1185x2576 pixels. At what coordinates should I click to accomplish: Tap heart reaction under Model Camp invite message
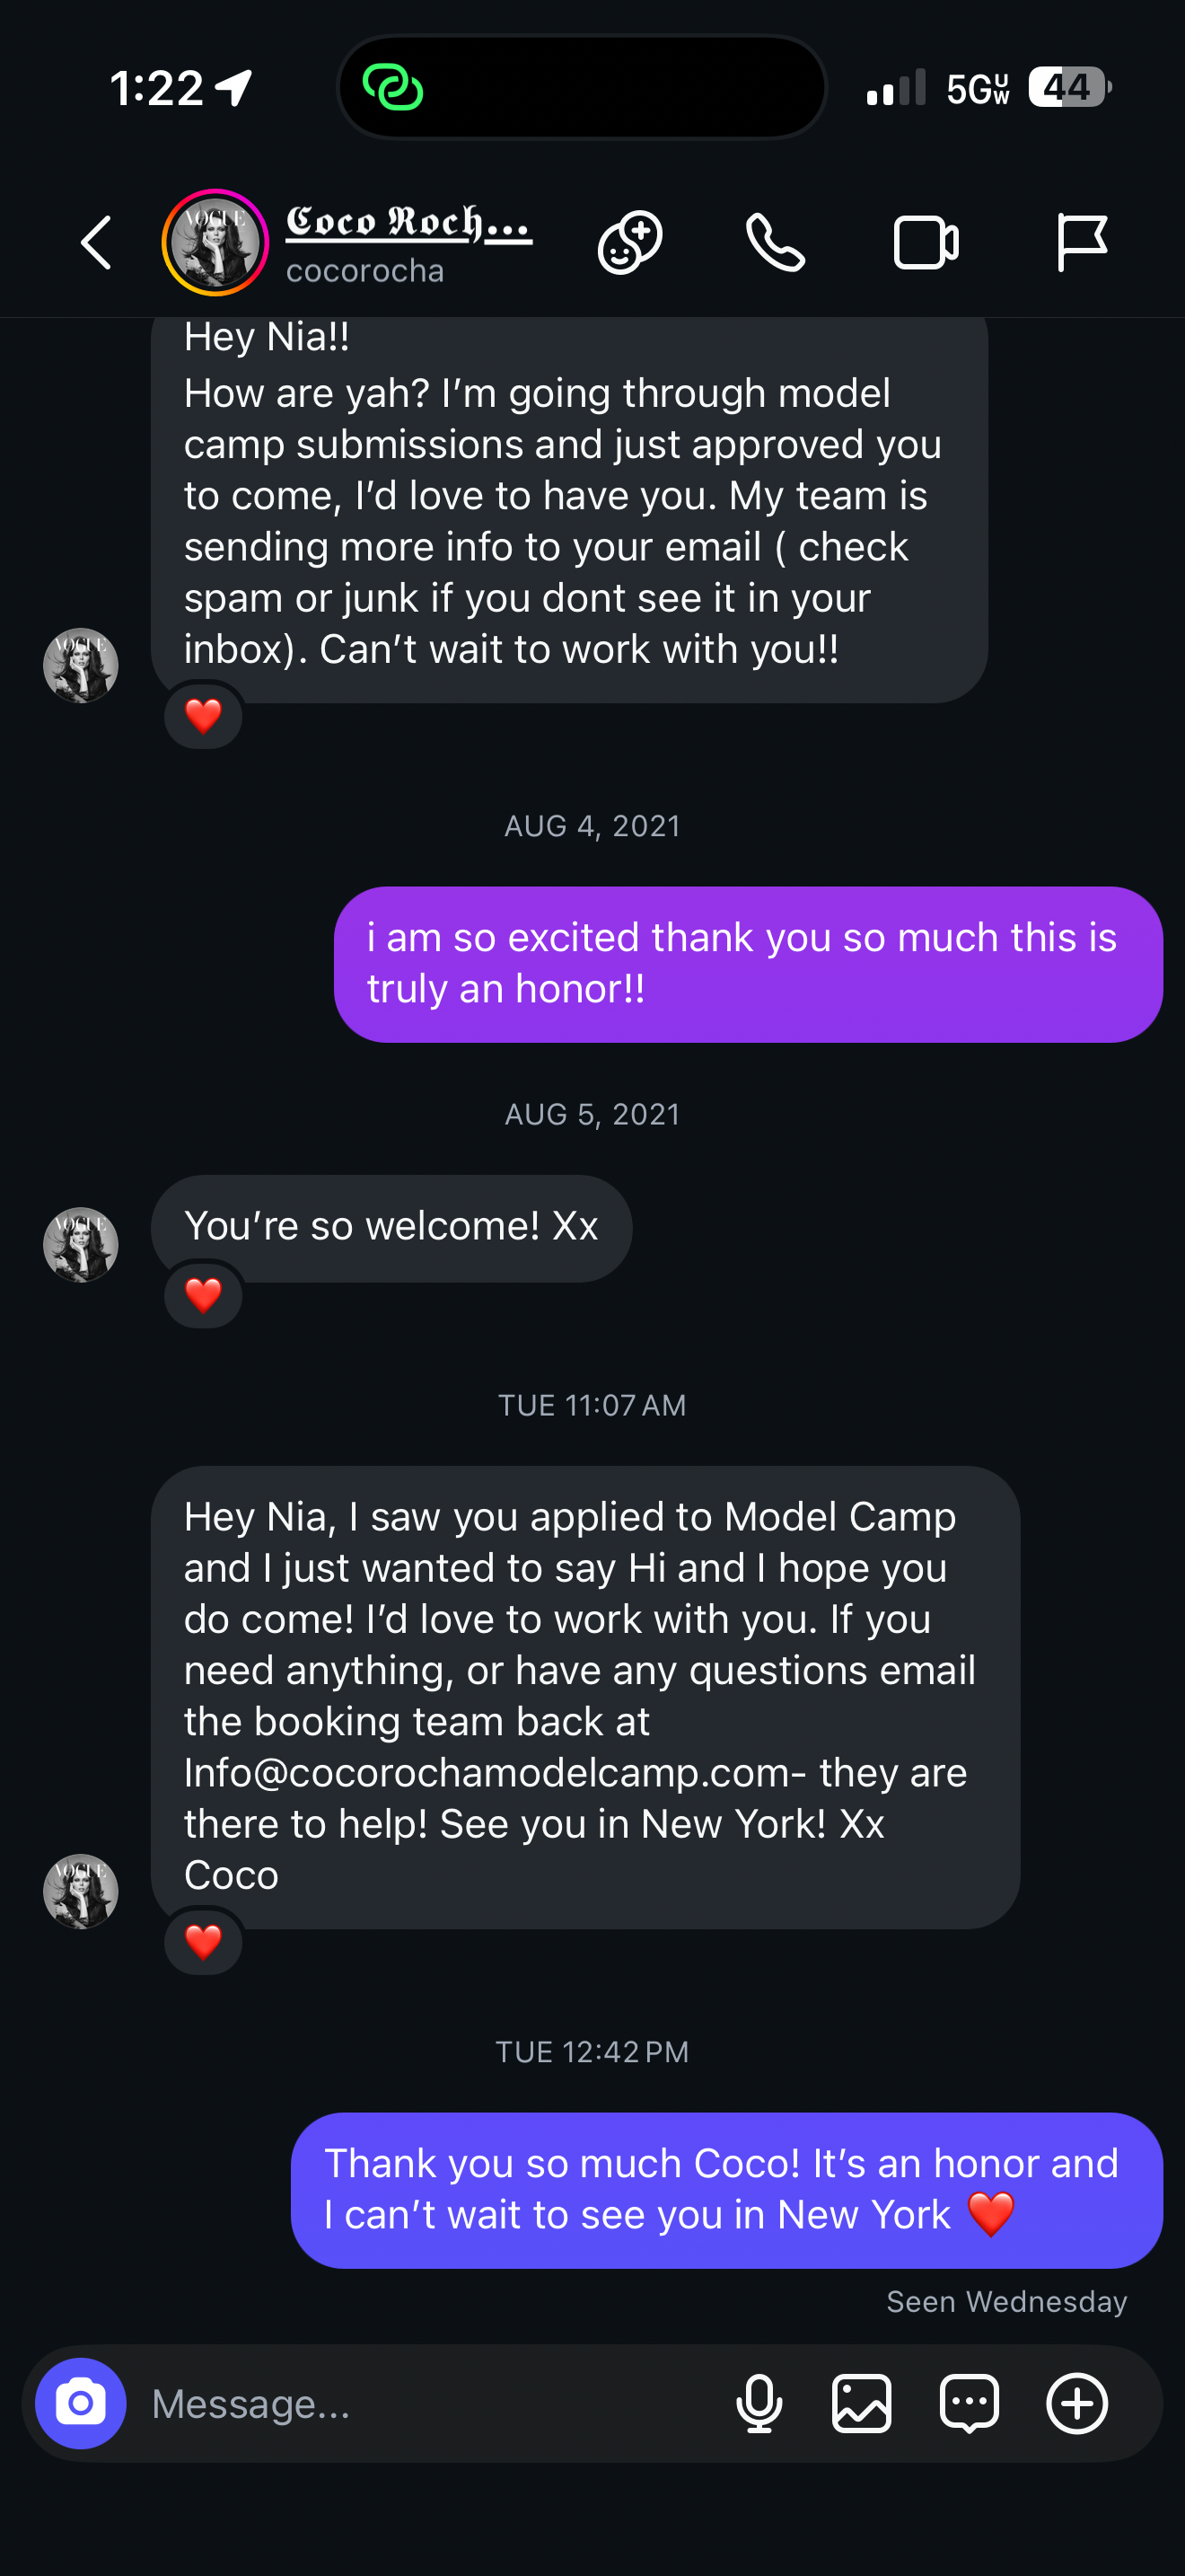203,1942
